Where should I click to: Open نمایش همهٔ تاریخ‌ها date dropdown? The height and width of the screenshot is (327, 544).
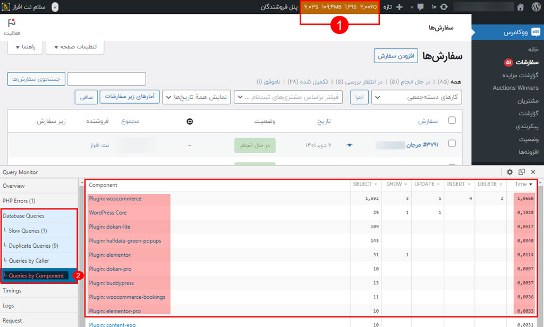tap(197, 97)
